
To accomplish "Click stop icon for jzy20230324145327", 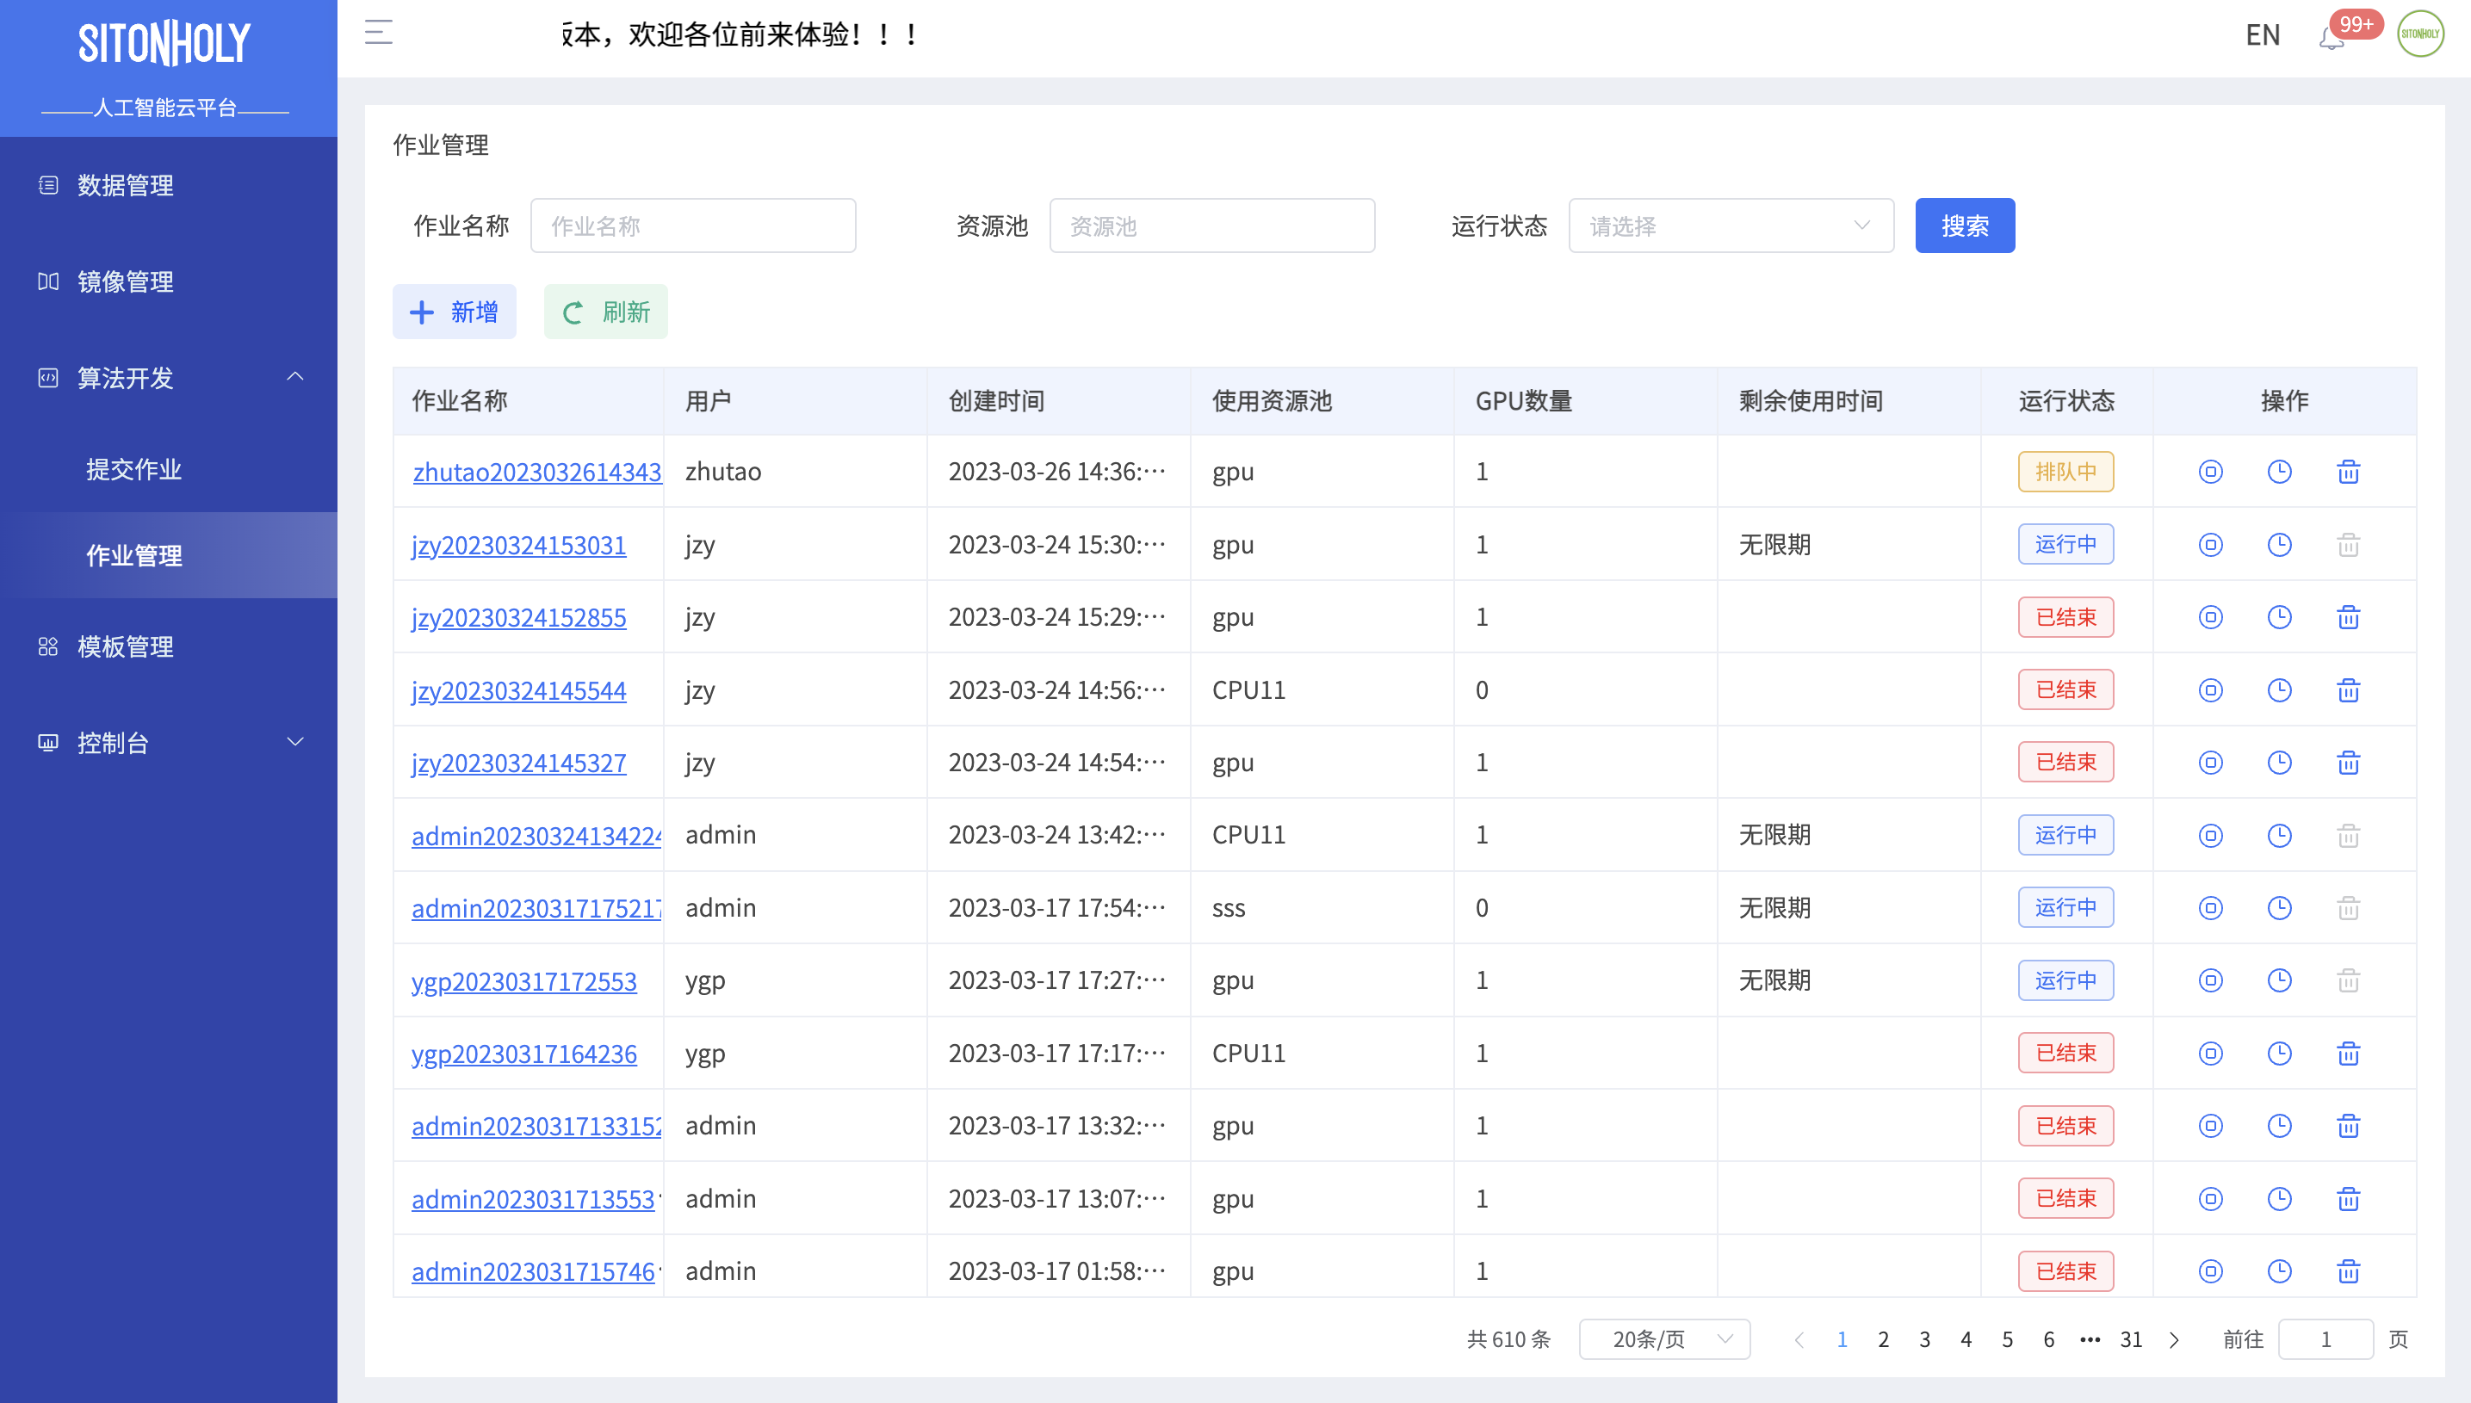I will click(2210, 763).
